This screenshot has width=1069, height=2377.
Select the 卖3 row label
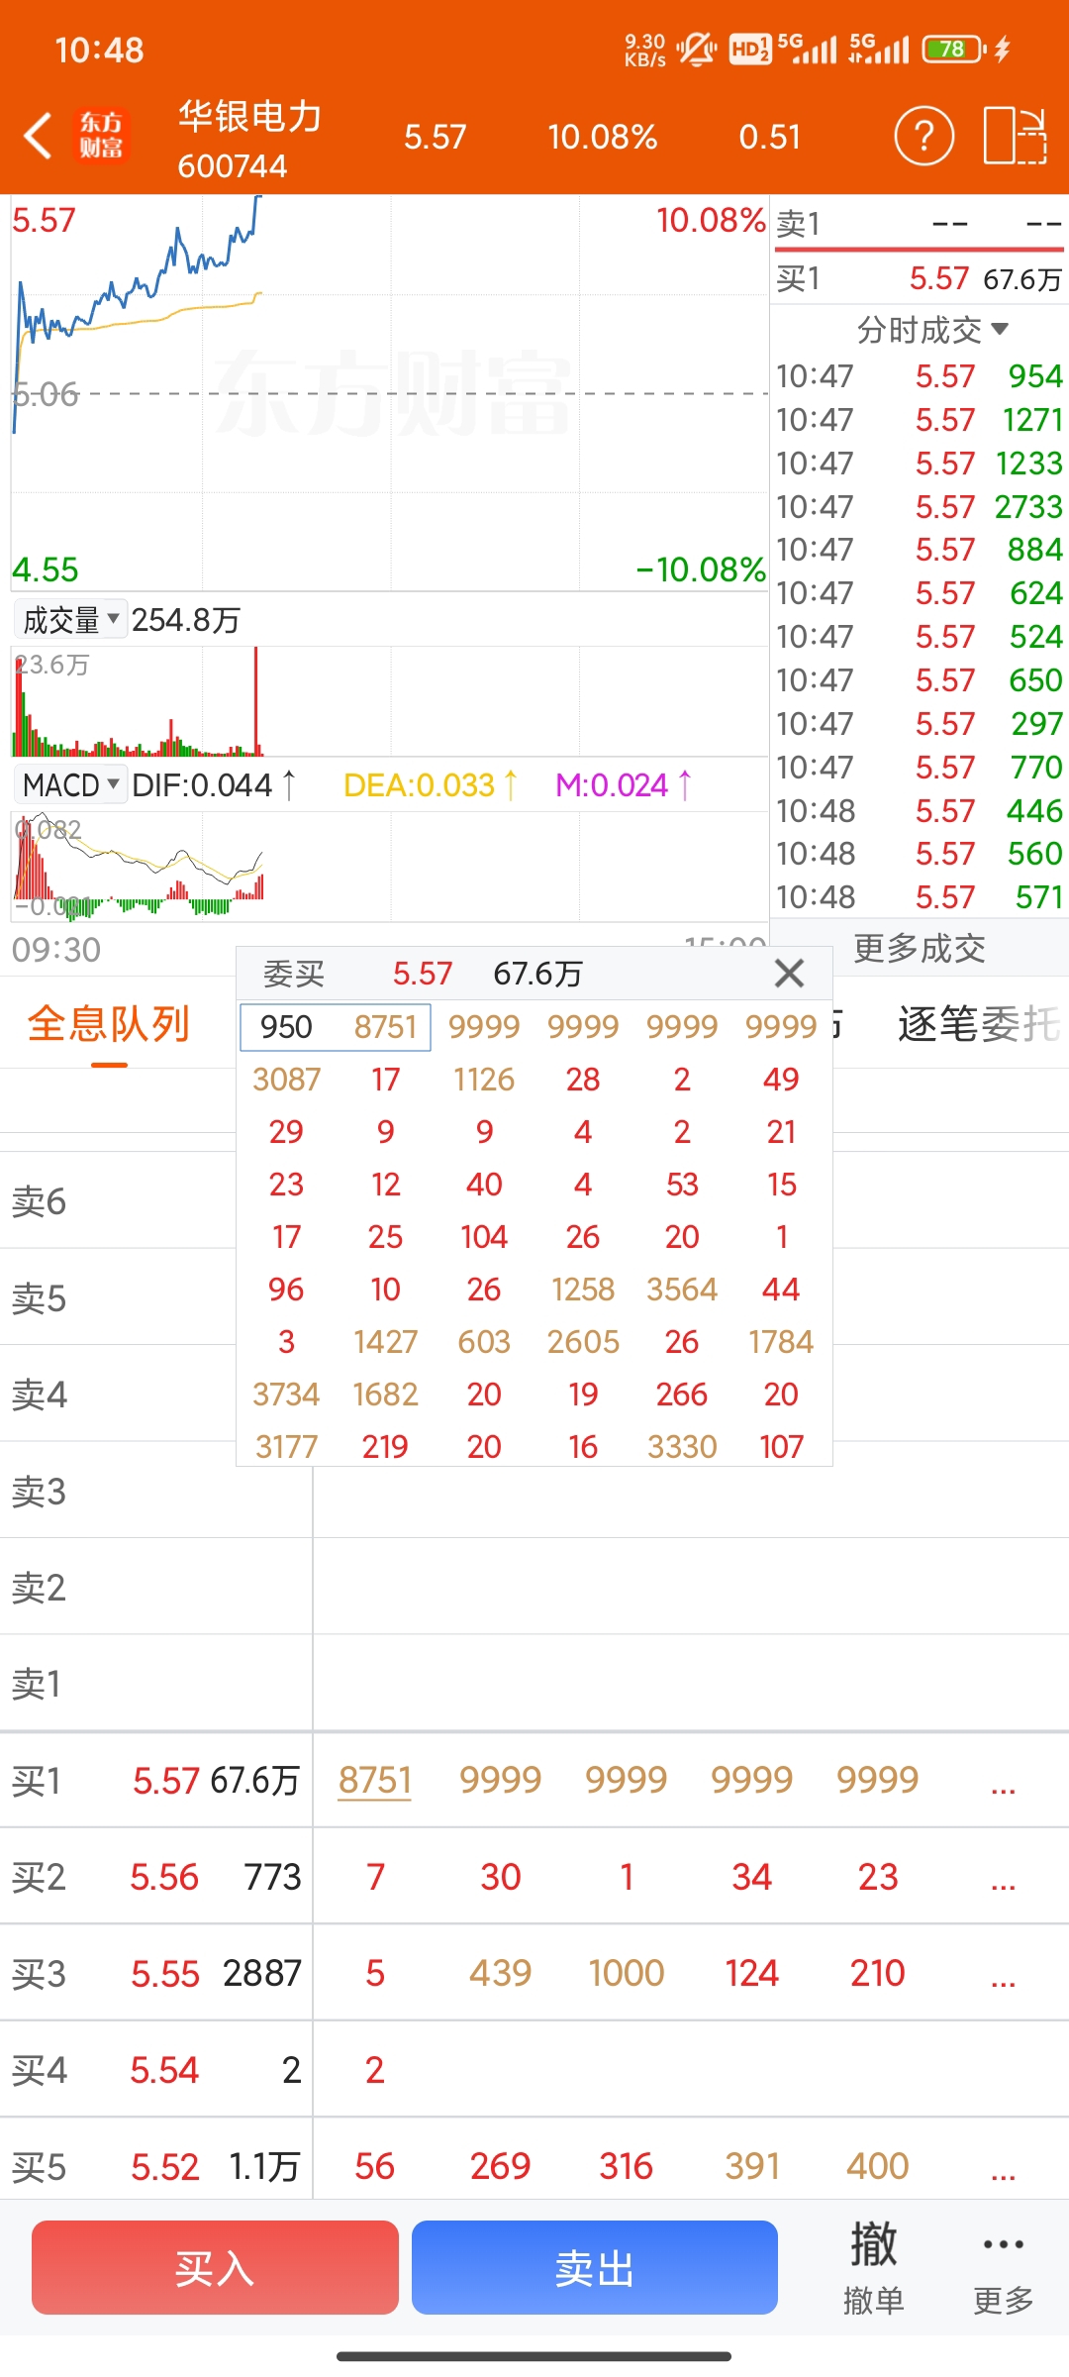[39, 1492]
